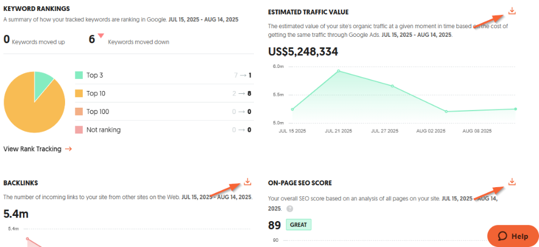This screenshot has width=539, height=247.
Task: Click the BACKLINKS heading
Action: coord(21,183)
